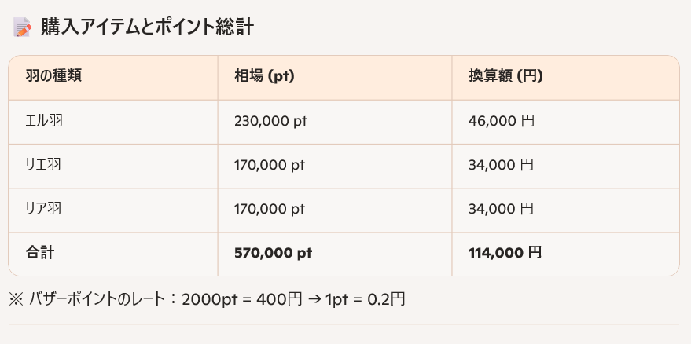Screen dimensions: 691x344
Task: Click the 換算額 (円) column header
Action: click(x=505, y=76)
